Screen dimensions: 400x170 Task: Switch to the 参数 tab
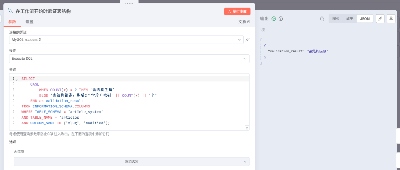(12, 22)
